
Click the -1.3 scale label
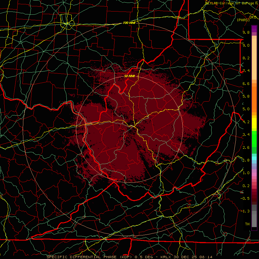245,211
